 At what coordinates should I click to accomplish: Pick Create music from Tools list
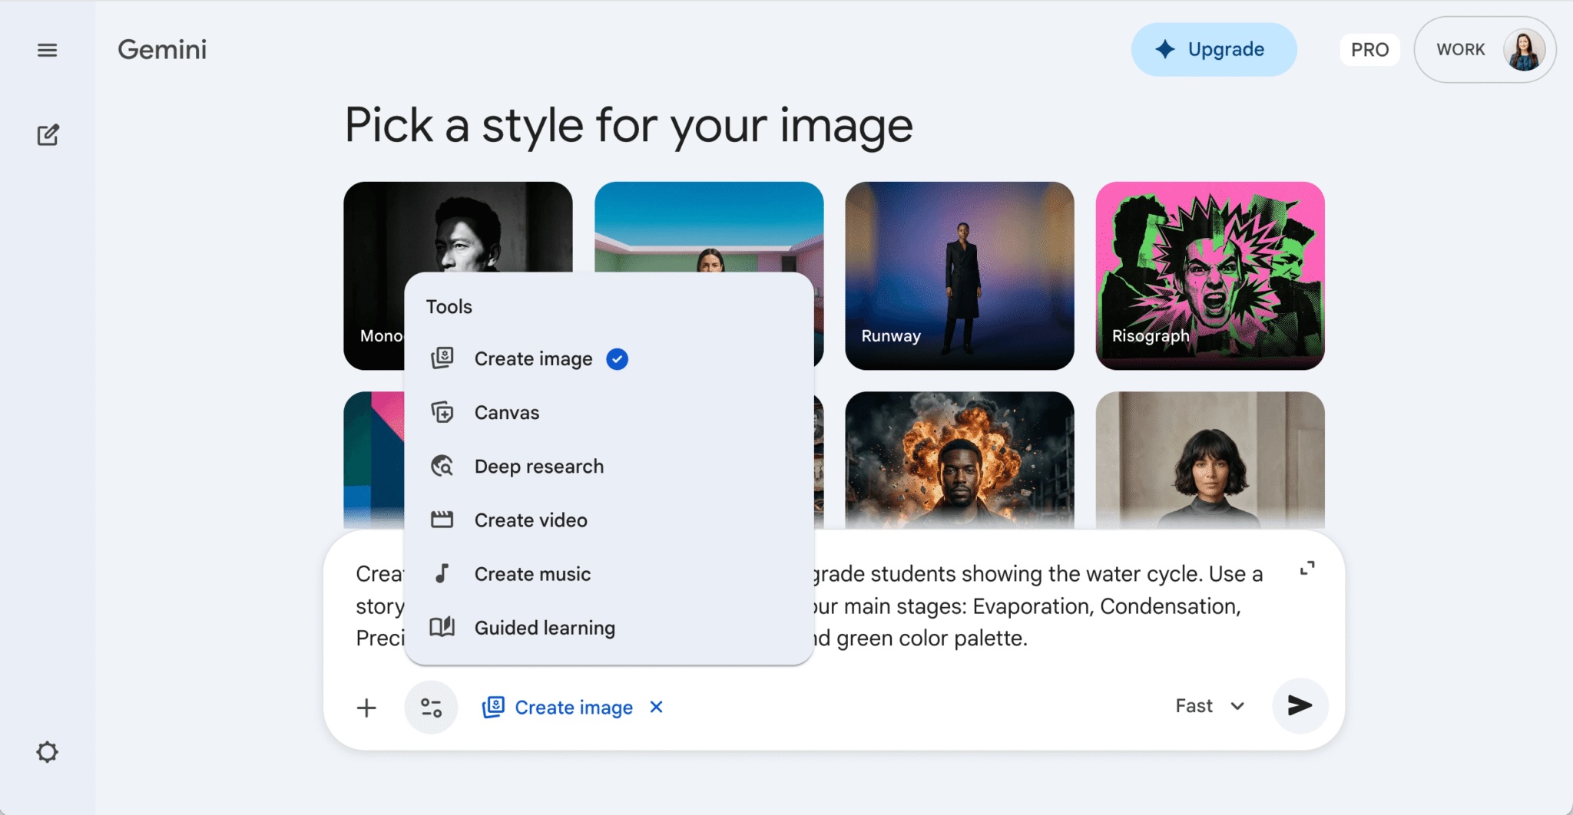tap(532, 574)
